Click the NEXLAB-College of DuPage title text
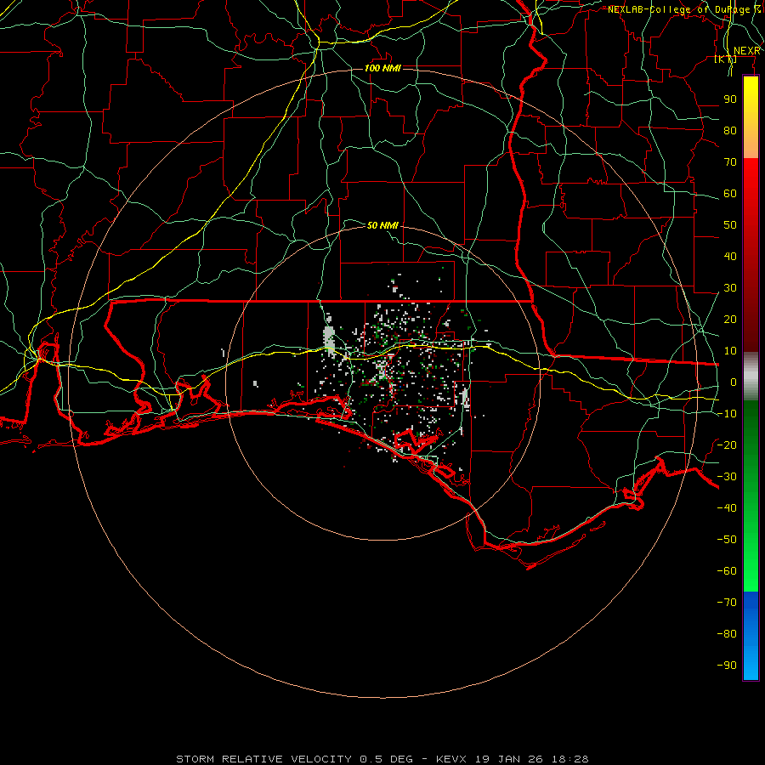This screenshot has height=765, width=765. coord(684,9)
